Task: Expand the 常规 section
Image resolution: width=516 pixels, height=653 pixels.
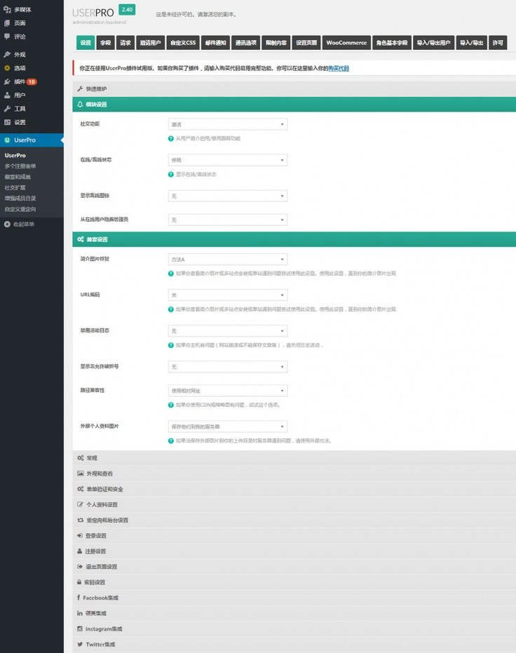Action: click(294, 458)
